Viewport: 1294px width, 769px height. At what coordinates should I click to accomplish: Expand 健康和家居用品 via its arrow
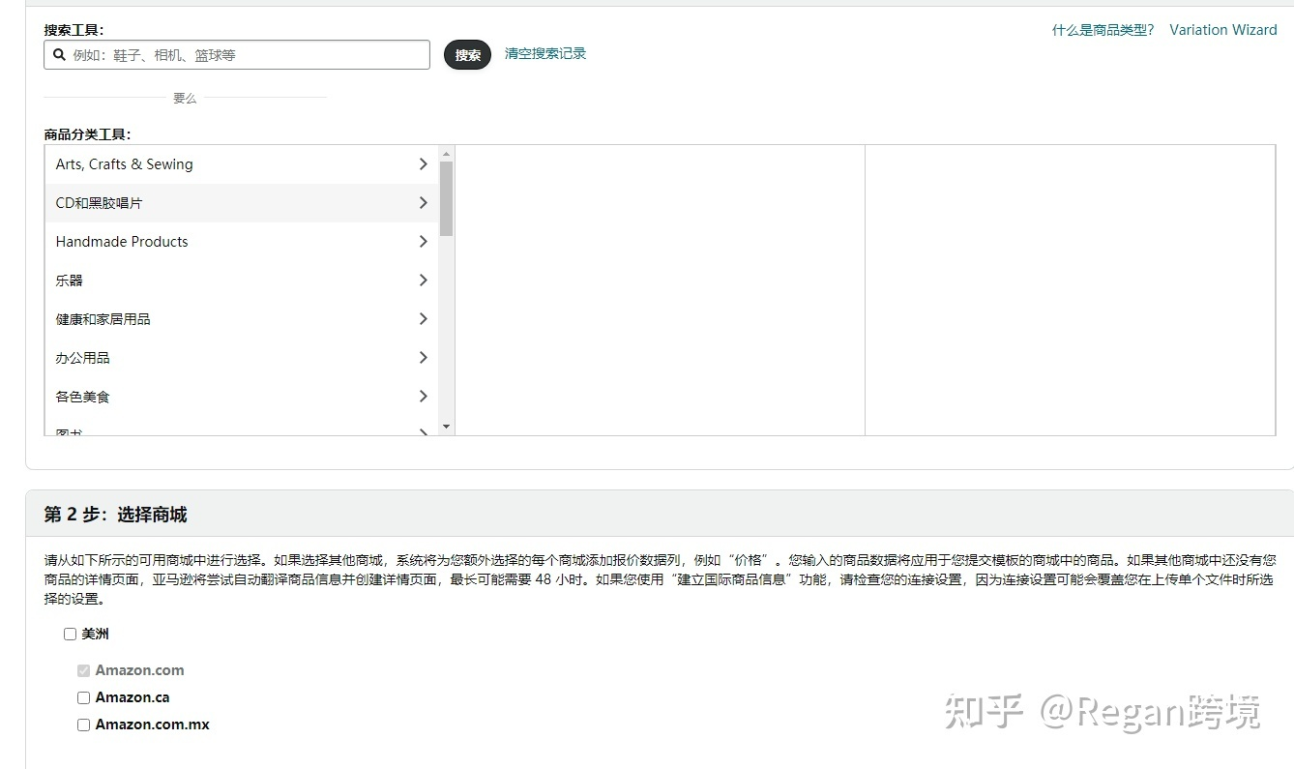pyautogui.click(x=423, y=318)
